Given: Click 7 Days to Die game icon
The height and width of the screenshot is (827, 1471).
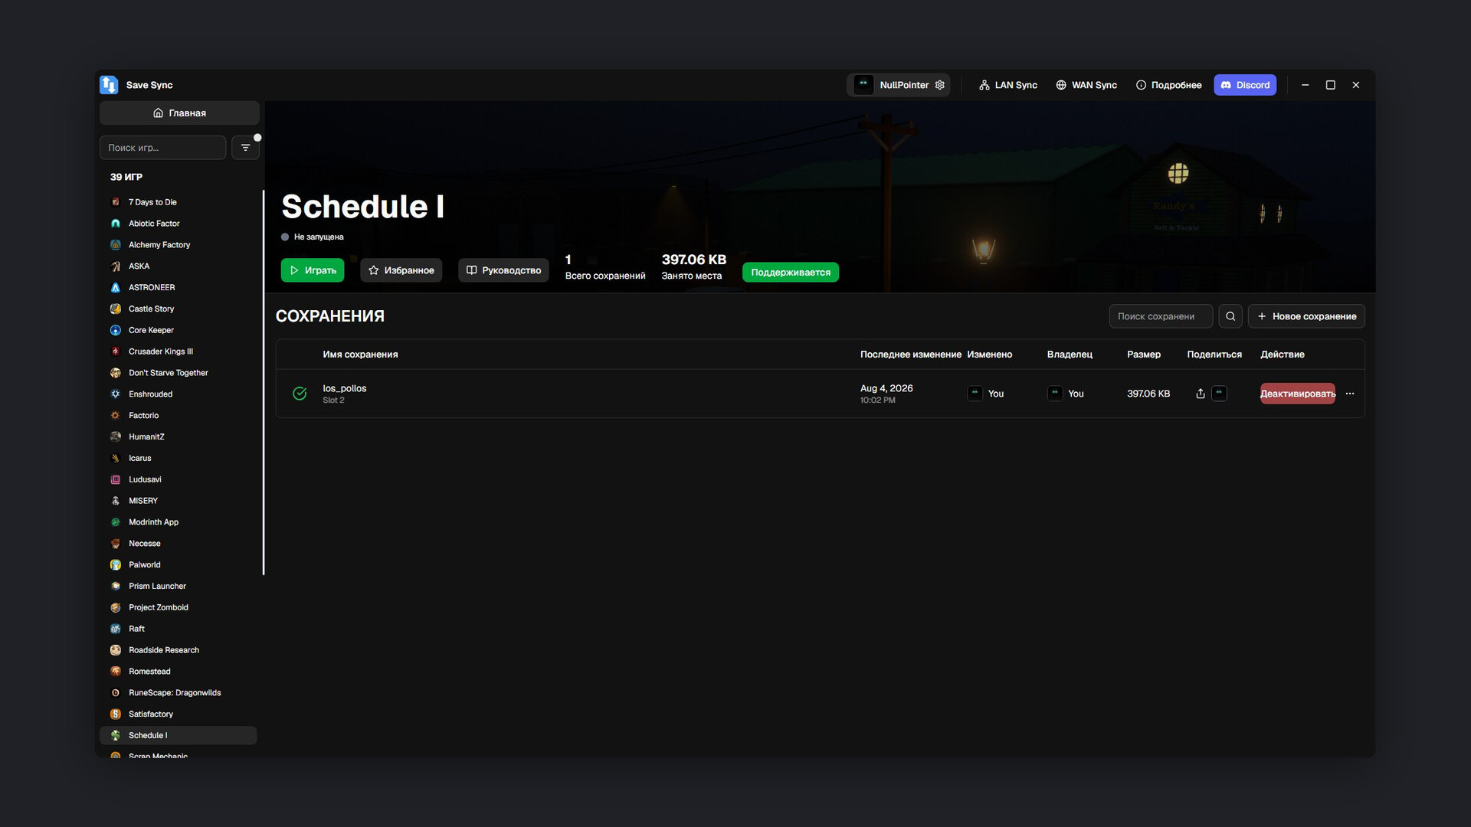Looking at the screenshot, I should point(116,202).
